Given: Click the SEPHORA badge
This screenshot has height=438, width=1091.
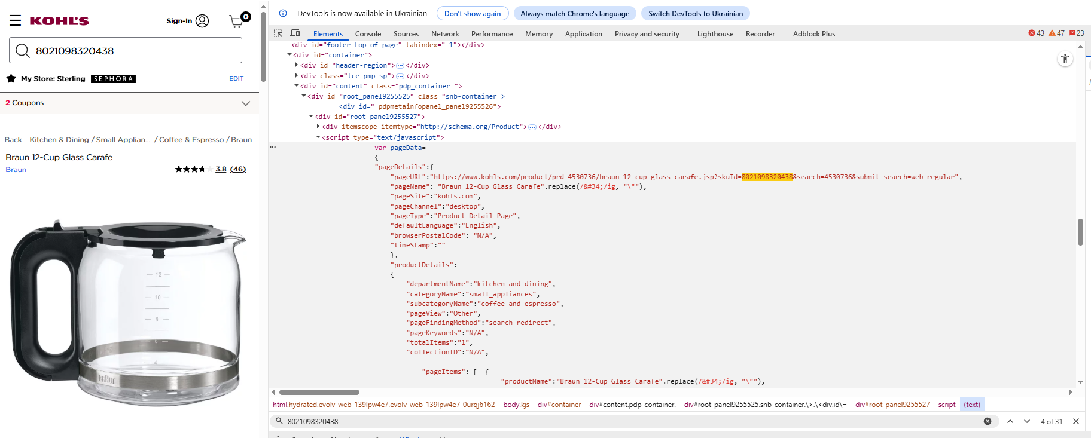Looking at the screenshot, I should pyautogui.click(x=113, y=79).
